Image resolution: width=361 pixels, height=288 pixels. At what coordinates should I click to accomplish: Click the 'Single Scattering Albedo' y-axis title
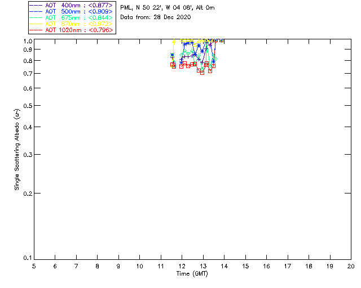pyautogui.click(x=17, y=150)
